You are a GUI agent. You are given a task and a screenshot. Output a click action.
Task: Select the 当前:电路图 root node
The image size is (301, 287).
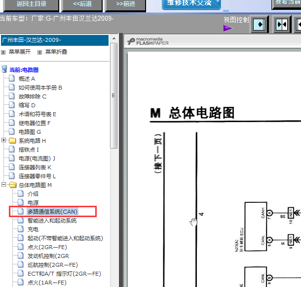coord(24,70)
